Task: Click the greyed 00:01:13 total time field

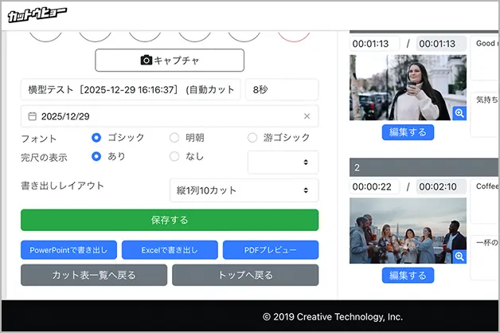Action: click(441, 44)
